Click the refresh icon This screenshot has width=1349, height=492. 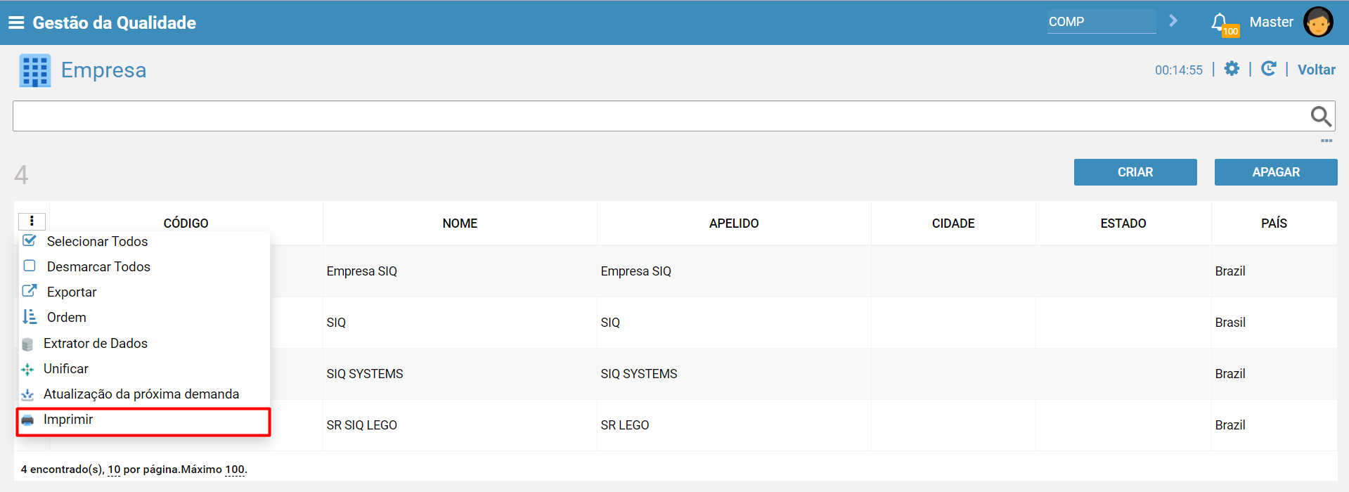click(x=1268, y=69)
